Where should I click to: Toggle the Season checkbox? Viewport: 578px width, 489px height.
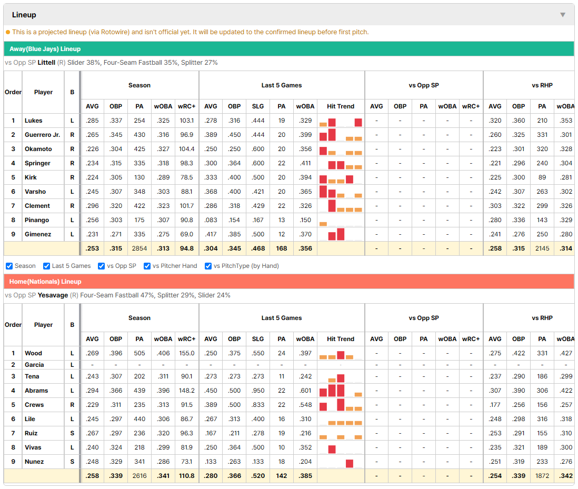[x=9, y=266]
